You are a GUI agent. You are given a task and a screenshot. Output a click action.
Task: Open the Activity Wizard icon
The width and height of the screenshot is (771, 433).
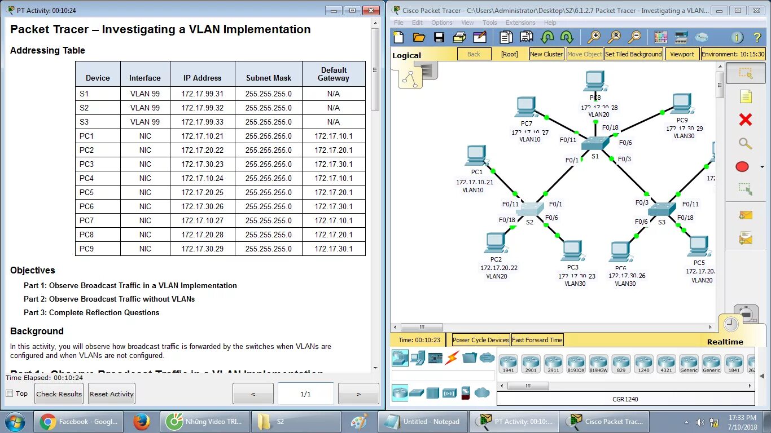480,37
